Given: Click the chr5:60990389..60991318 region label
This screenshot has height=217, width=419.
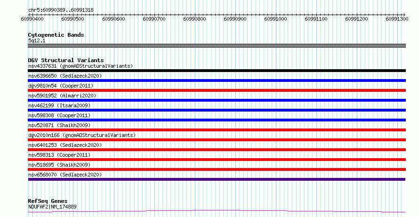Looking at the screenshot, I should coord(61,10).
